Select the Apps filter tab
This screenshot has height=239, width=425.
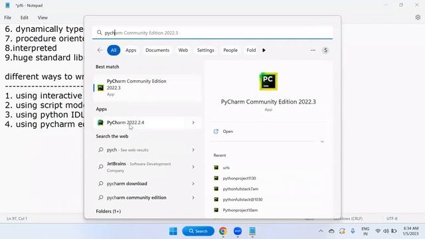(131, 50)
